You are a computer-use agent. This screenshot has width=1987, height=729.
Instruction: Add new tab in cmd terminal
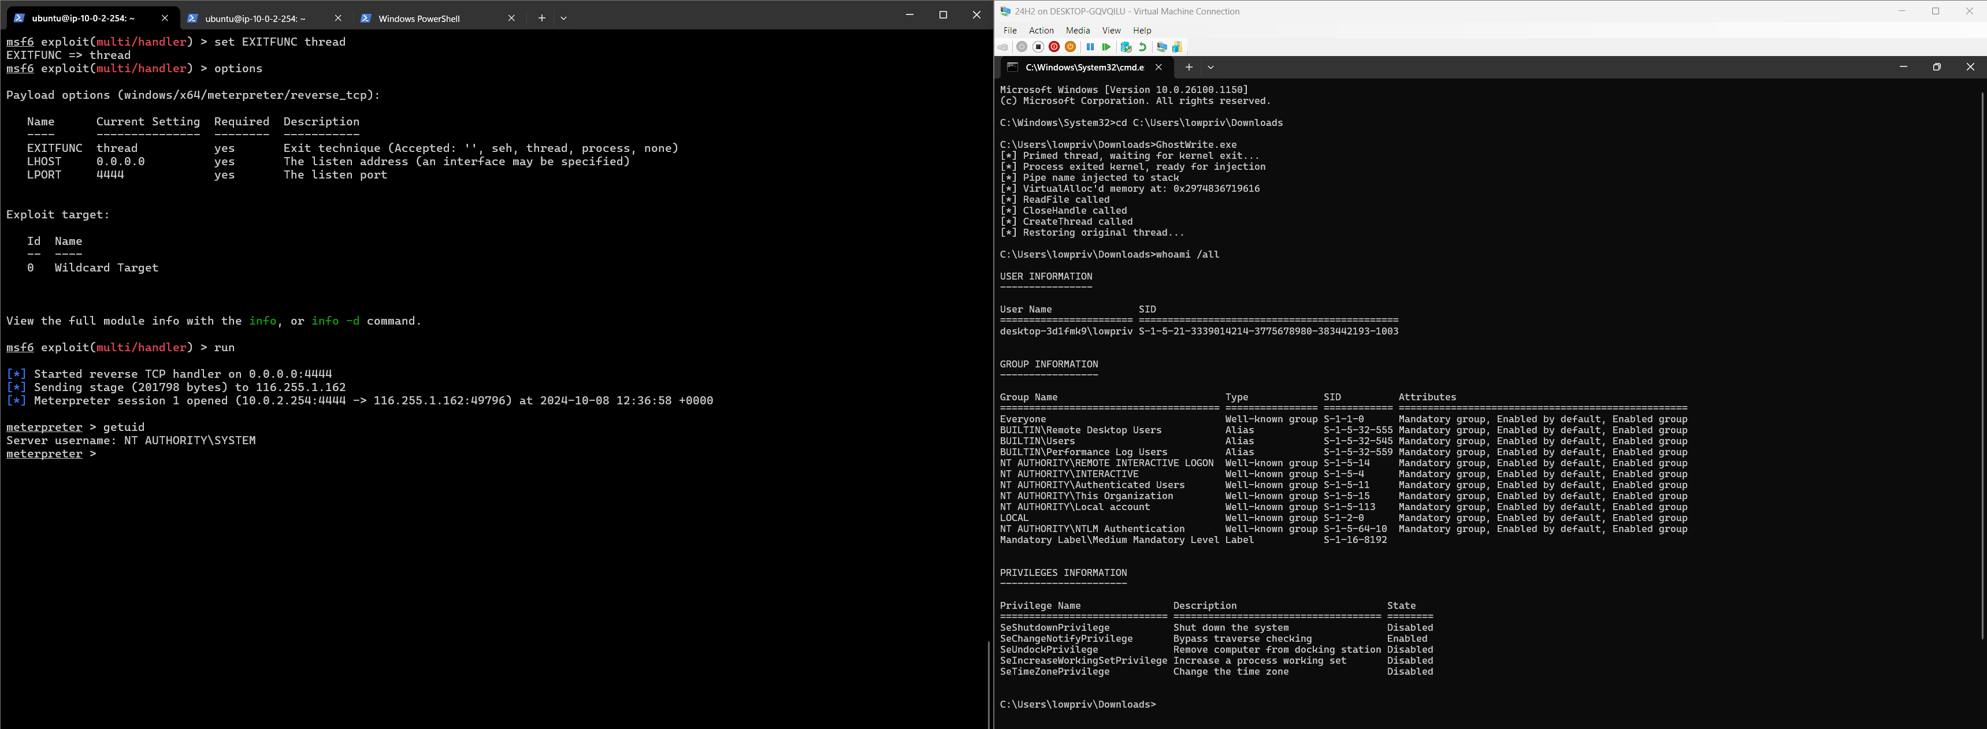(1189, 67)
